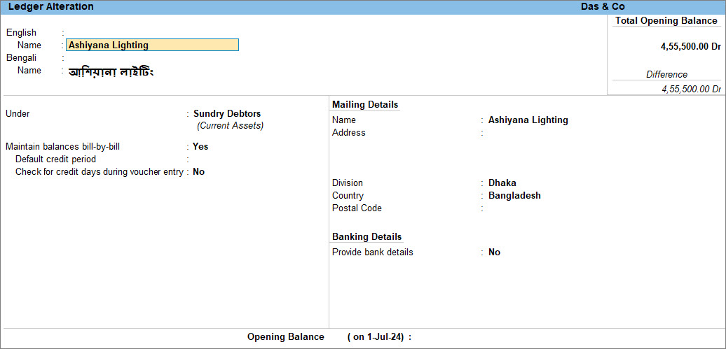Screen dimensions: 726x349
Task: Toggle 'Provide bank details' No value
Action: (x=495, y=252)
